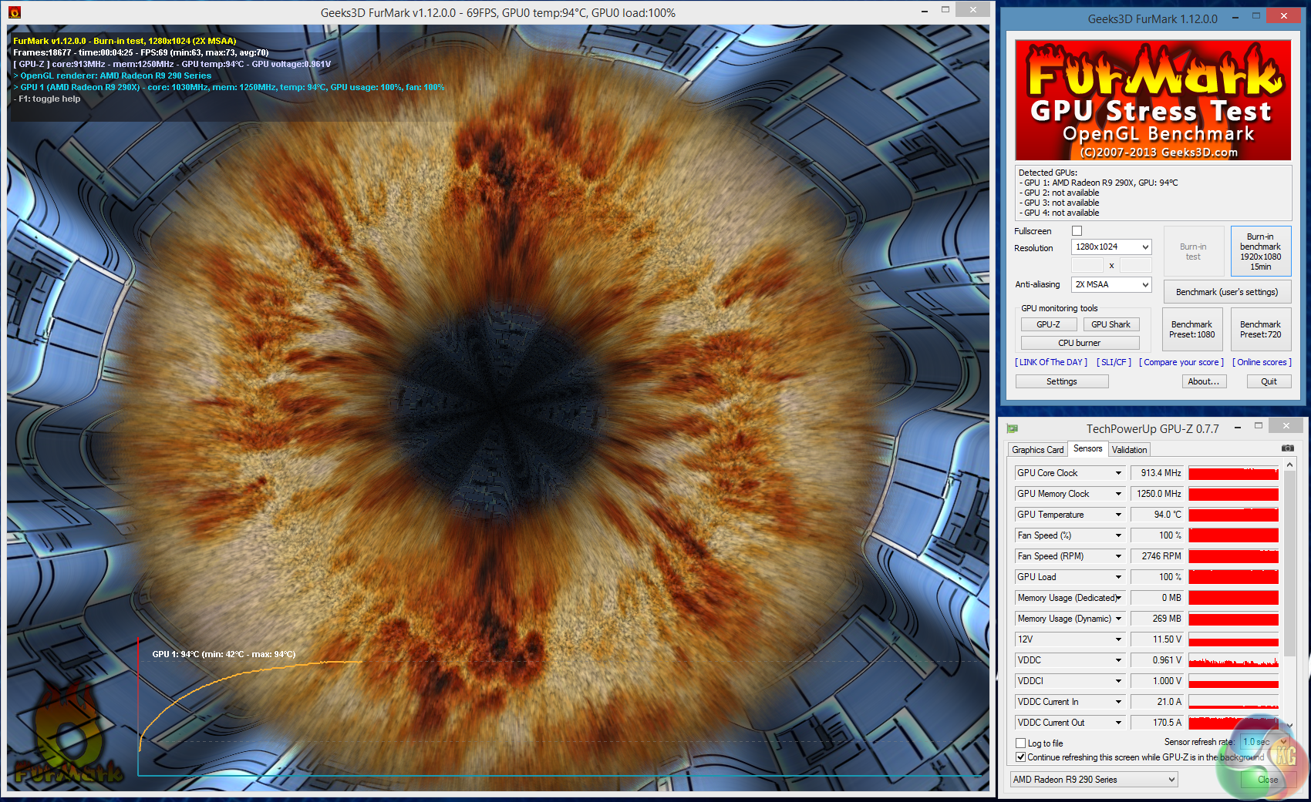Click the GPU-Z title bar app icon
The height and width of the screenshot is (802, 1311).
point(1013,428)
